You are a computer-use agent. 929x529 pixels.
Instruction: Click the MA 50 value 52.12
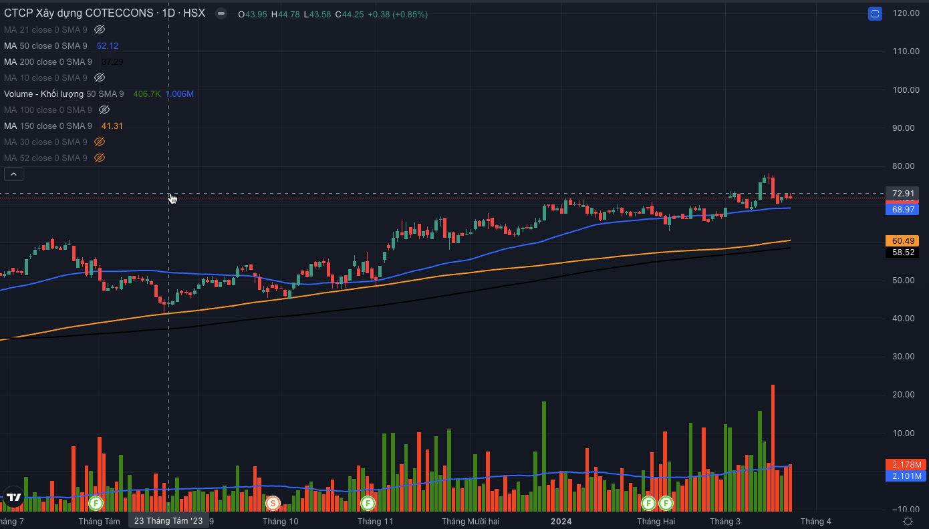(x=108, y=45)
